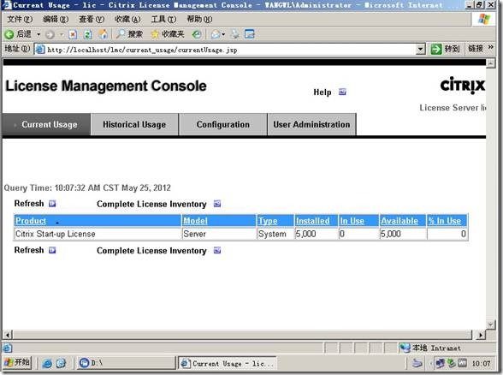Viewport: 503px width, 375px height.
Task: Open the 工具(T) menu
Action: (x=163, y=19)
